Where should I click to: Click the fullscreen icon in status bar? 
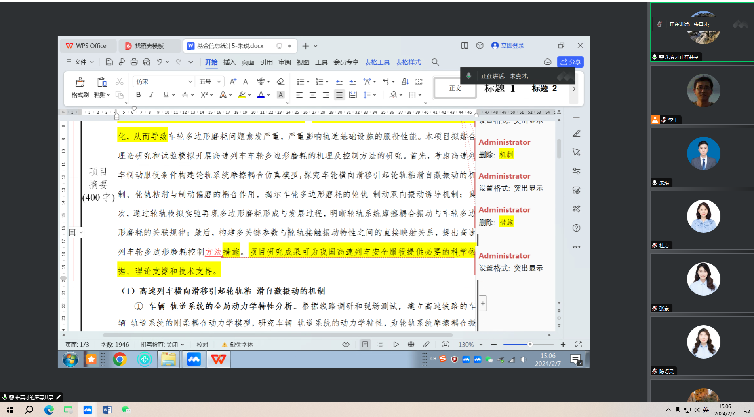579,345
